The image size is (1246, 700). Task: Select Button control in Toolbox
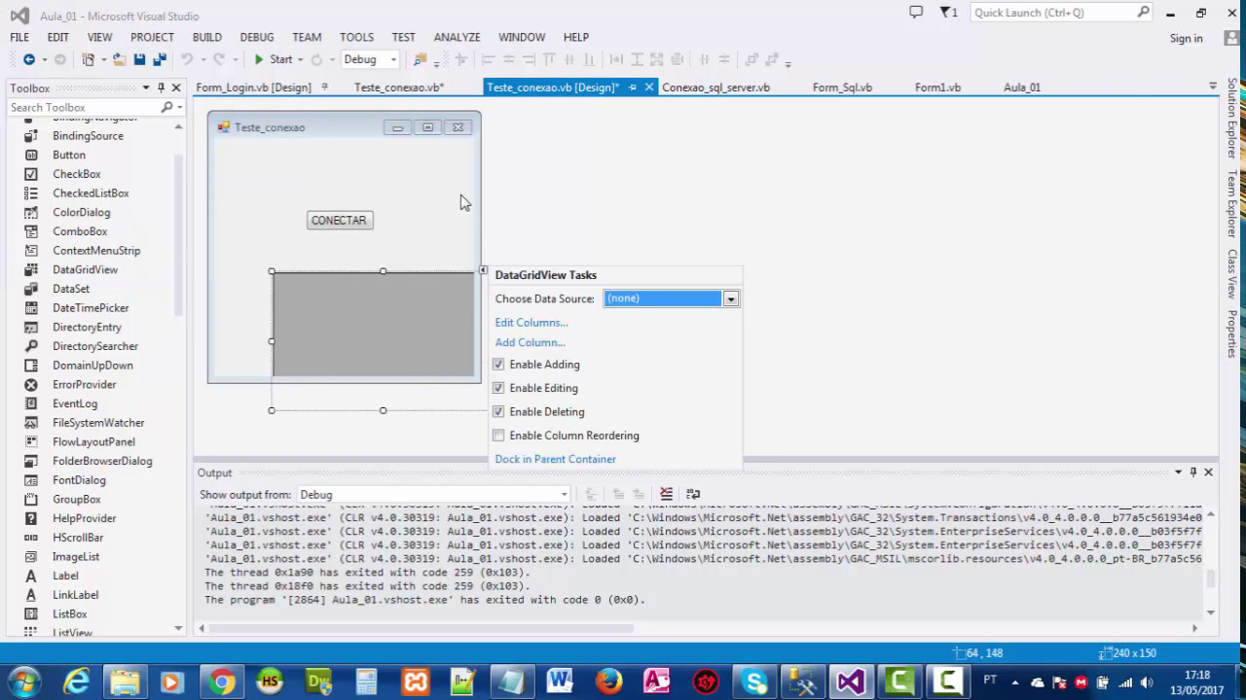(69, 155)
